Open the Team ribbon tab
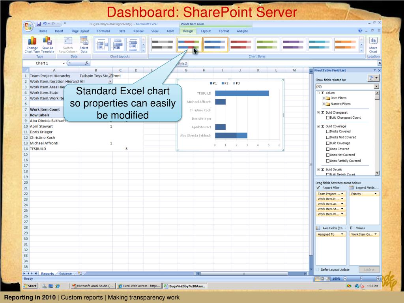The image size is (404, 303). (x=170, y=31)
